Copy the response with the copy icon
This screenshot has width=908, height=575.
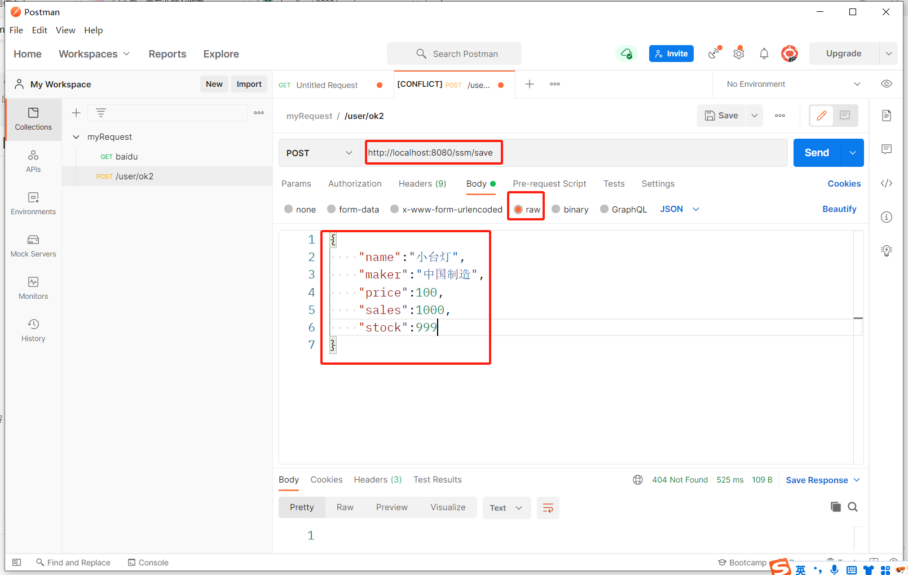pyautogui.click(x=836, y=507)
